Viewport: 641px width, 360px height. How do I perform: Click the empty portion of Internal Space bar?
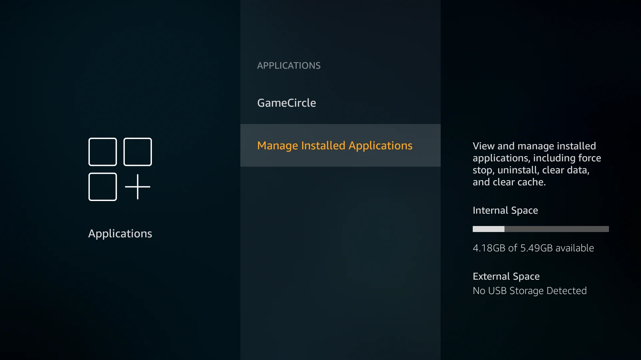pyautogui.click(x=556, y=229)
